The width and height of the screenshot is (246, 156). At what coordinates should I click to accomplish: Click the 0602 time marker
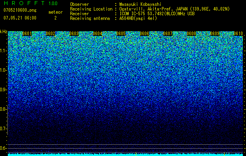point(50,34)
